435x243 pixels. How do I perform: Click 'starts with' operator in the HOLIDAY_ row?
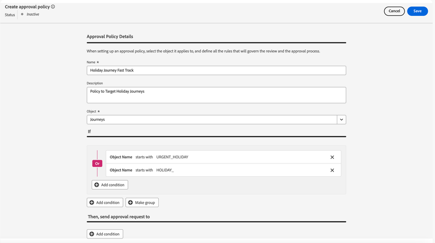coord(144,170)
